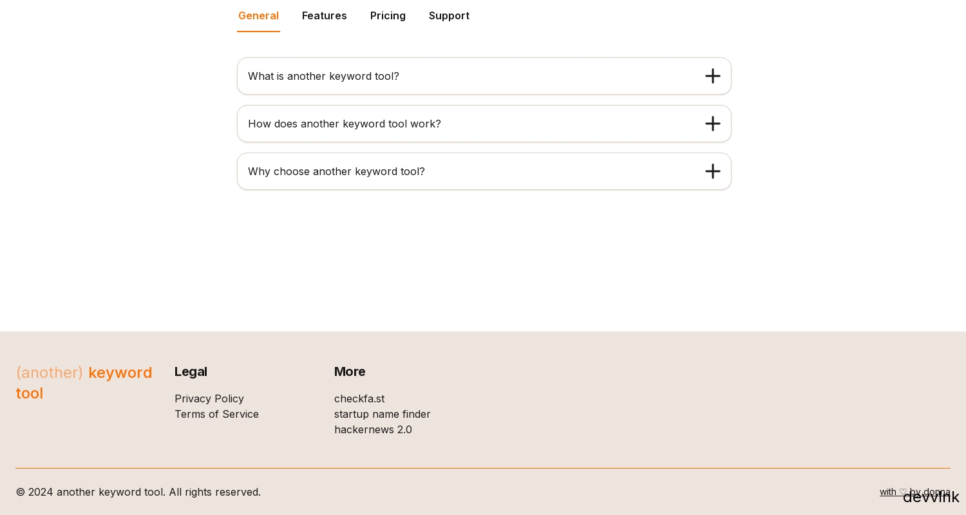966x515 pixels.
Task: Go to the Support tab
Action: click(x=449, y=16)
